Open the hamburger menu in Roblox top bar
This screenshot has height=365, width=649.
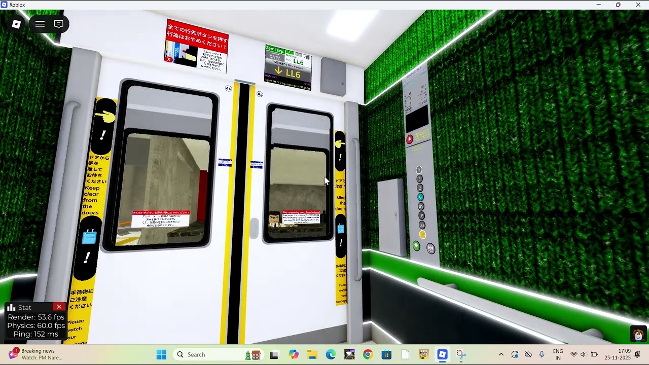click(x=40, y=24)
